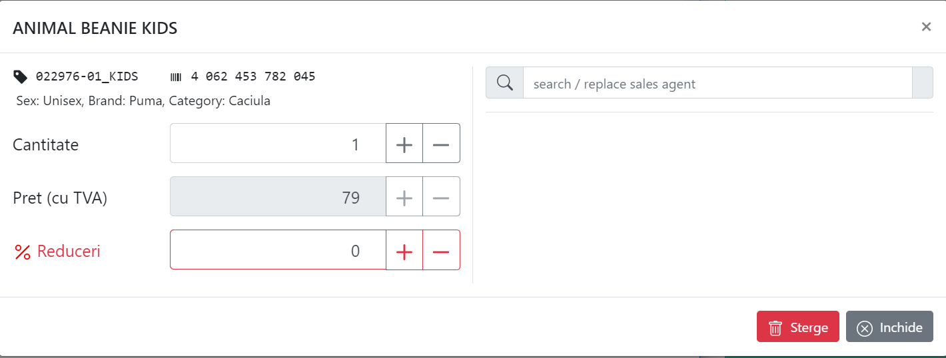
Task: Delete item with the Sterge button
Action: (798, 327)
